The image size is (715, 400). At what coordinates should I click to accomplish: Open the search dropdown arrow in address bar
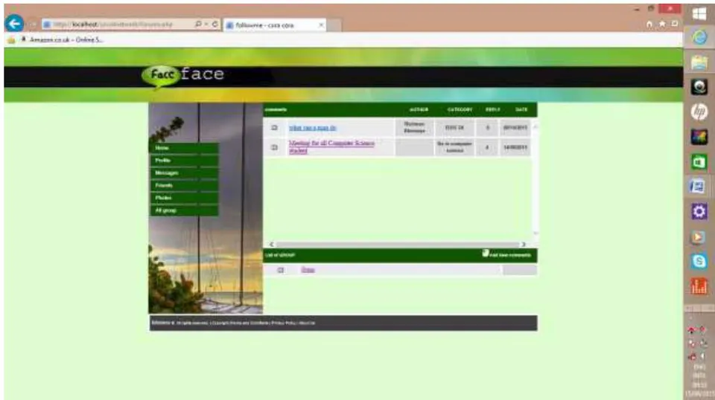point(206,24)
